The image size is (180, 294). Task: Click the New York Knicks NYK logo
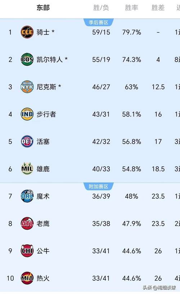[x=27, y=87]
